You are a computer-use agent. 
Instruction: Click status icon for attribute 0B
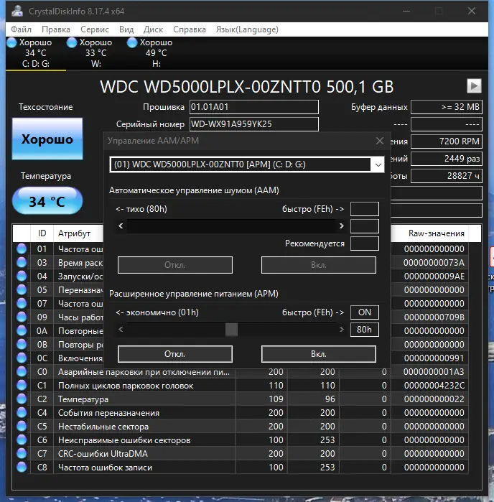coord(22,344)
